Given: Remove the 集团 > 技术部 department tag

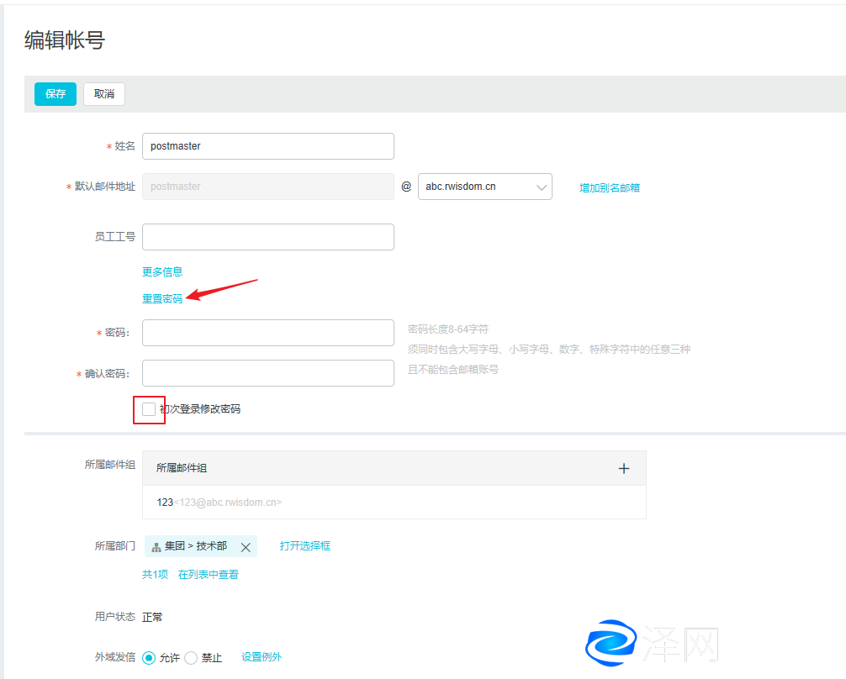Looking at the screenshot, I should click(x=246, y=547).
